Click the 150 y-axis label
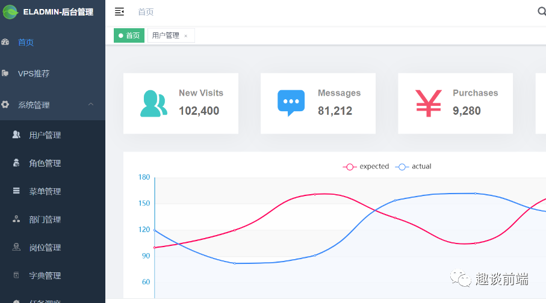546x303 pixels. 144,203
